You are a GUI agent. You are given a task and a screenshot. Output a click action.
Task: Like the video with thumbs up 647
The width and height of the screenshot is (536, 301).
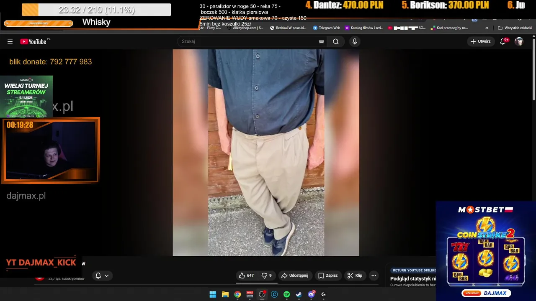[246, 275]
